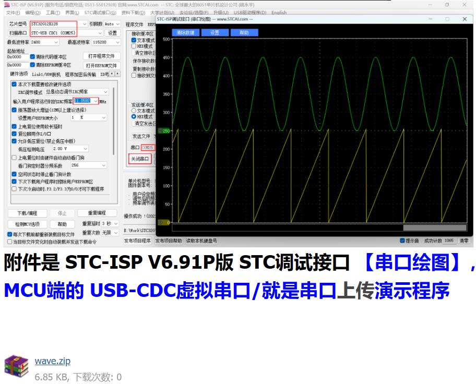
Task: Click 设置 button in plot window
Action: click(215, 32)
